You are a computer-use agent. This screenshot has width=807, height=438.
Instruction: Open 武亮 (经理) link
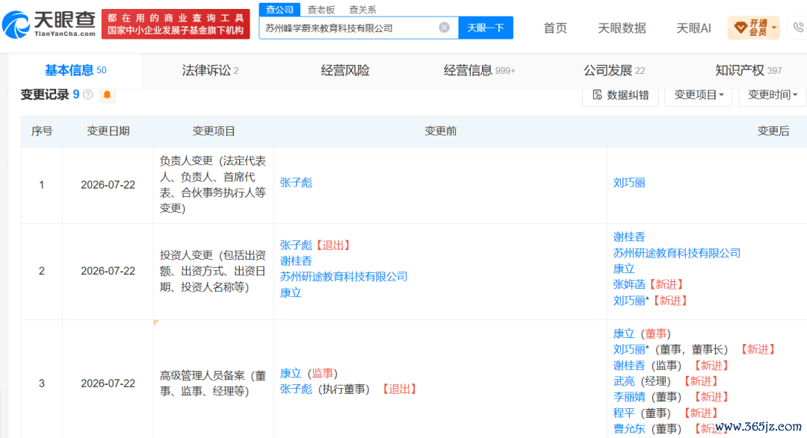(x=624, y=381)
